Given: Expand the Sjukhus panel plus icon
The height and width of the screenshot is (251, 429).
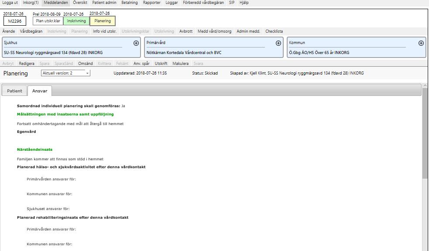Looking at the screenshot, I should click(x=136, y=43).
